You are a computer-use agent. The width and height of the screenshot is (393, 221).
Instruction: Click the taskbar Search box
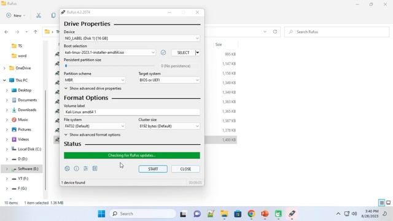point(142,214)
